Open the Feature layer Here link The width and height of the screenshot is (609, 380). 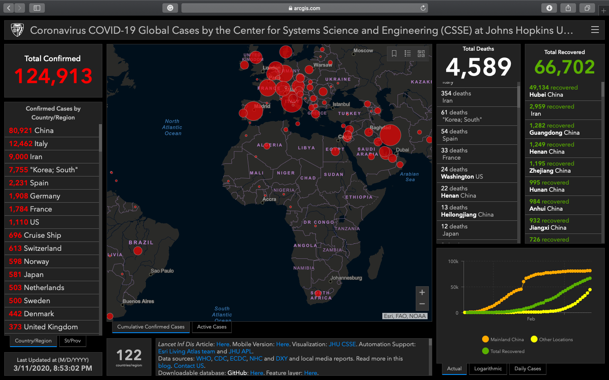coord(311,373)
